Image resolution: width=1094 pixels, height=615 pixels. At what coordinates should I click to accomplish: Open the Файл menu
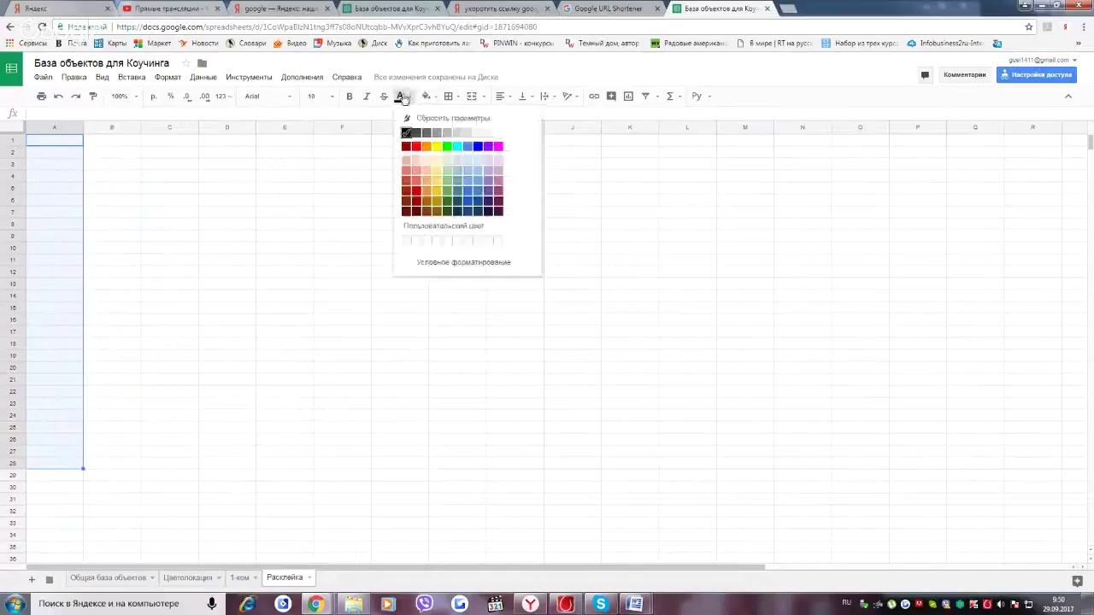43,77
